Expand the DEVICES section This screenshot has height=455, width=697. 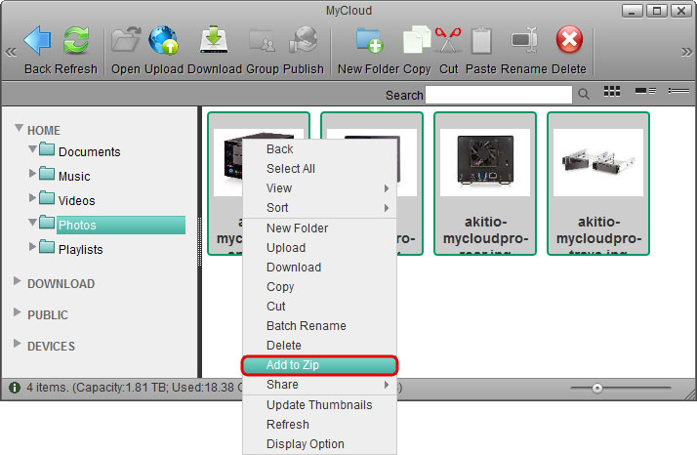click(x=18, y=346)
